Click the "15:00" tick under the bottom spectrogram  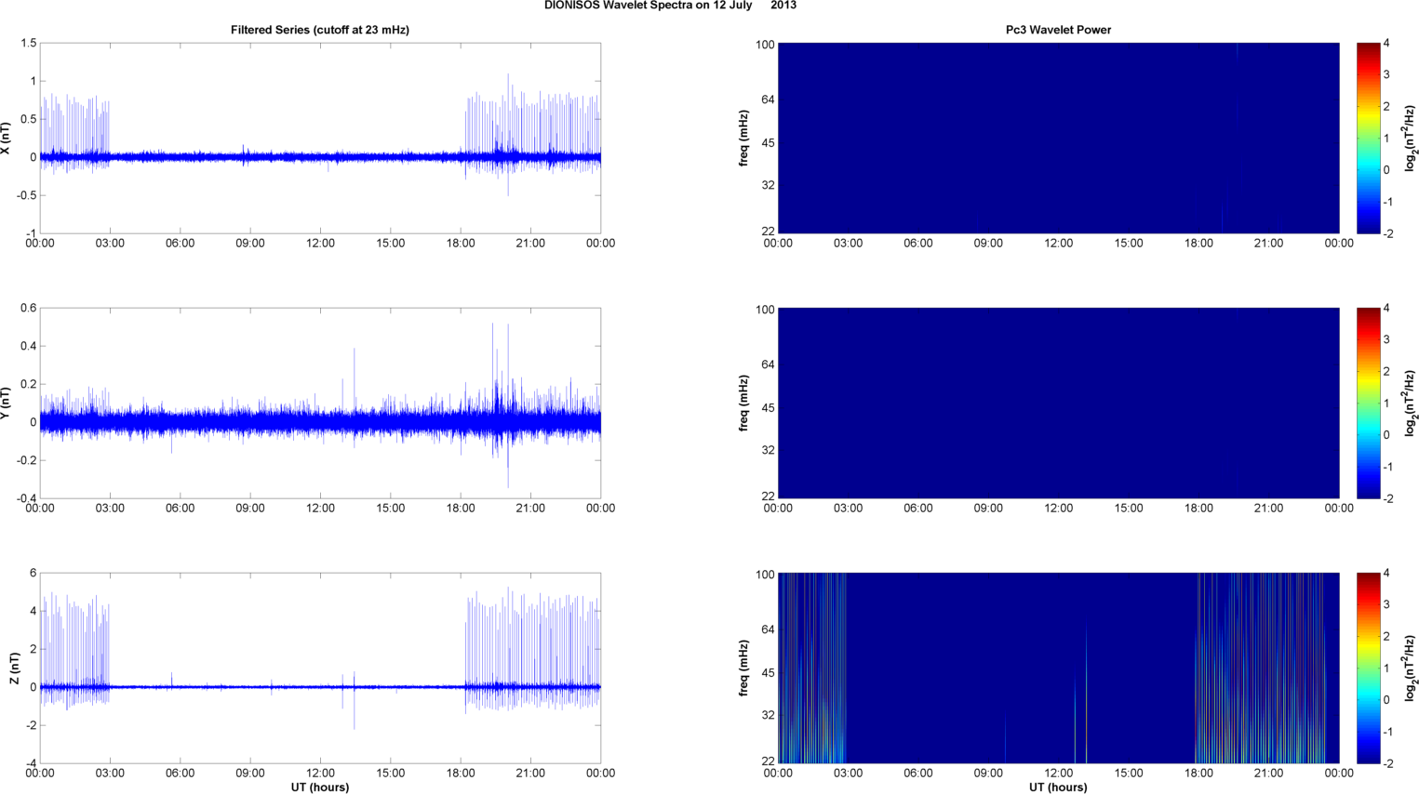[x=1129, y=774]
